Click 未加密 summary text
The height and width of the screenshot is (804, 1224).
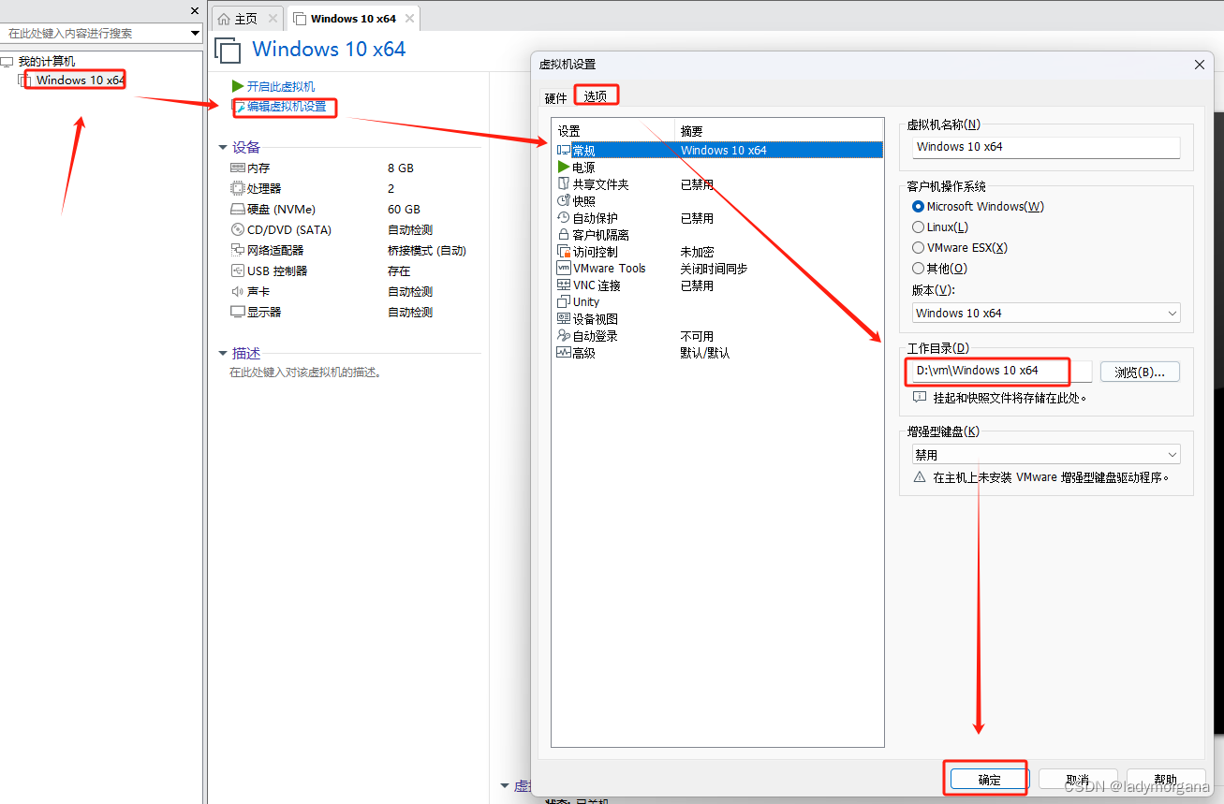click(698, 252)
